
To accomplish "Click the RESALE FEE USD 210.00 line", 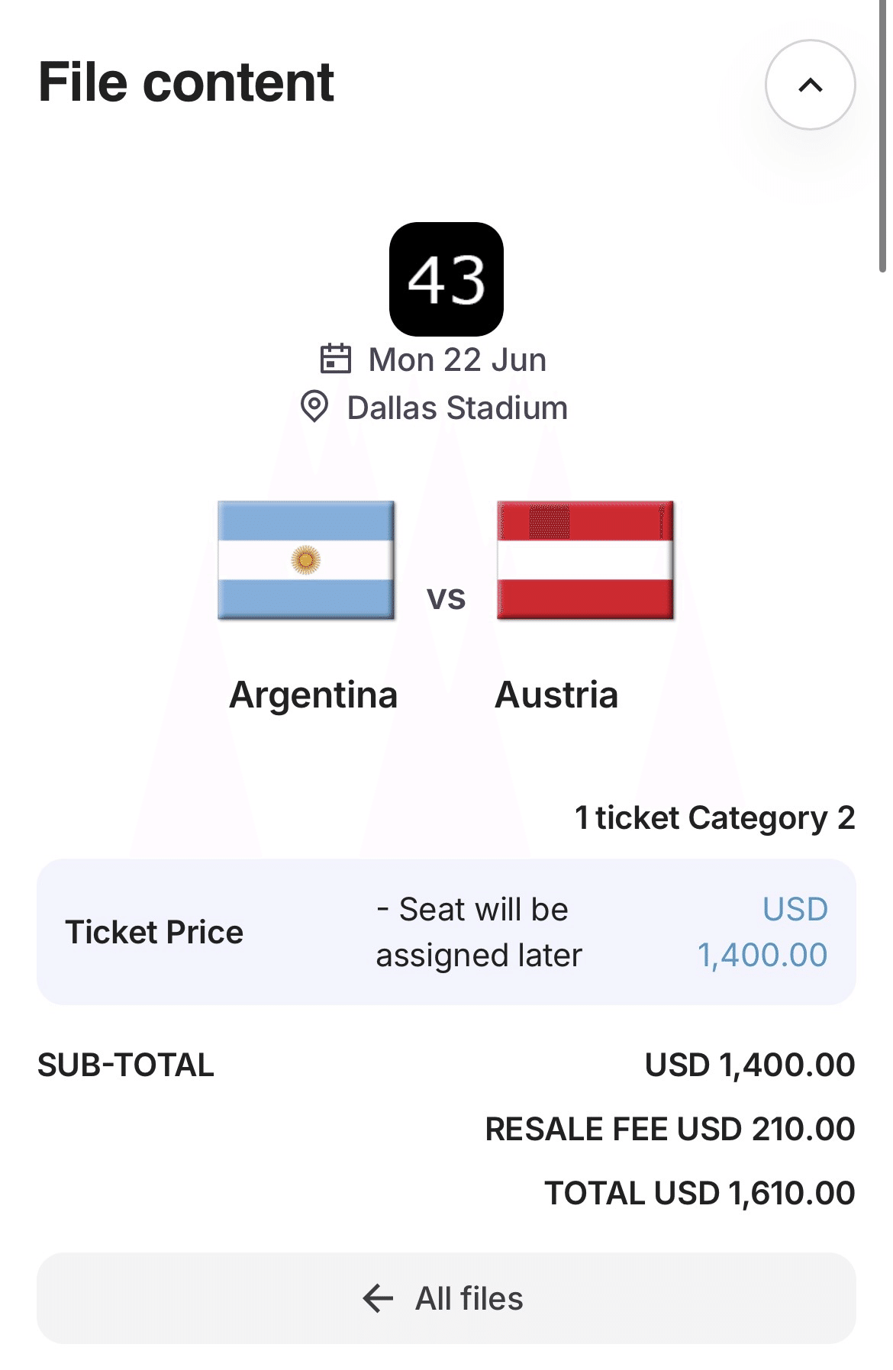I will coord(669,1129).
